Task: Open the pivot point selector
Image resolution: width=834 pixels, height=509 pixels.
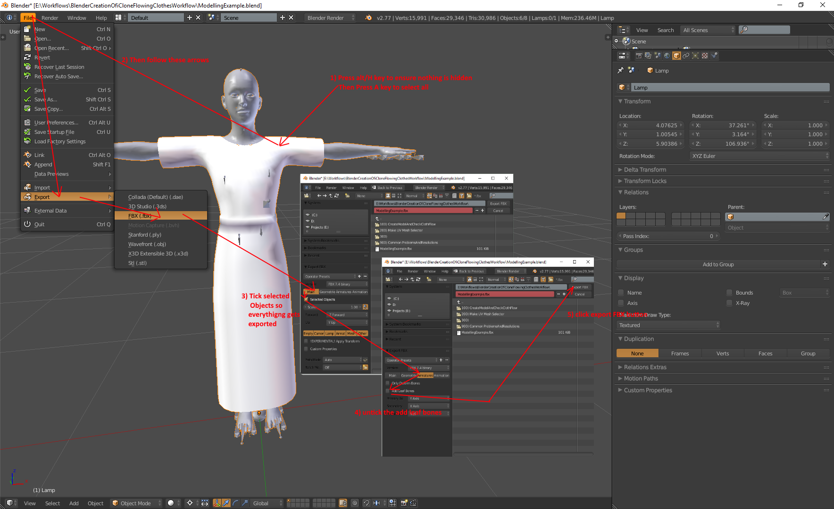Action: 192,503
